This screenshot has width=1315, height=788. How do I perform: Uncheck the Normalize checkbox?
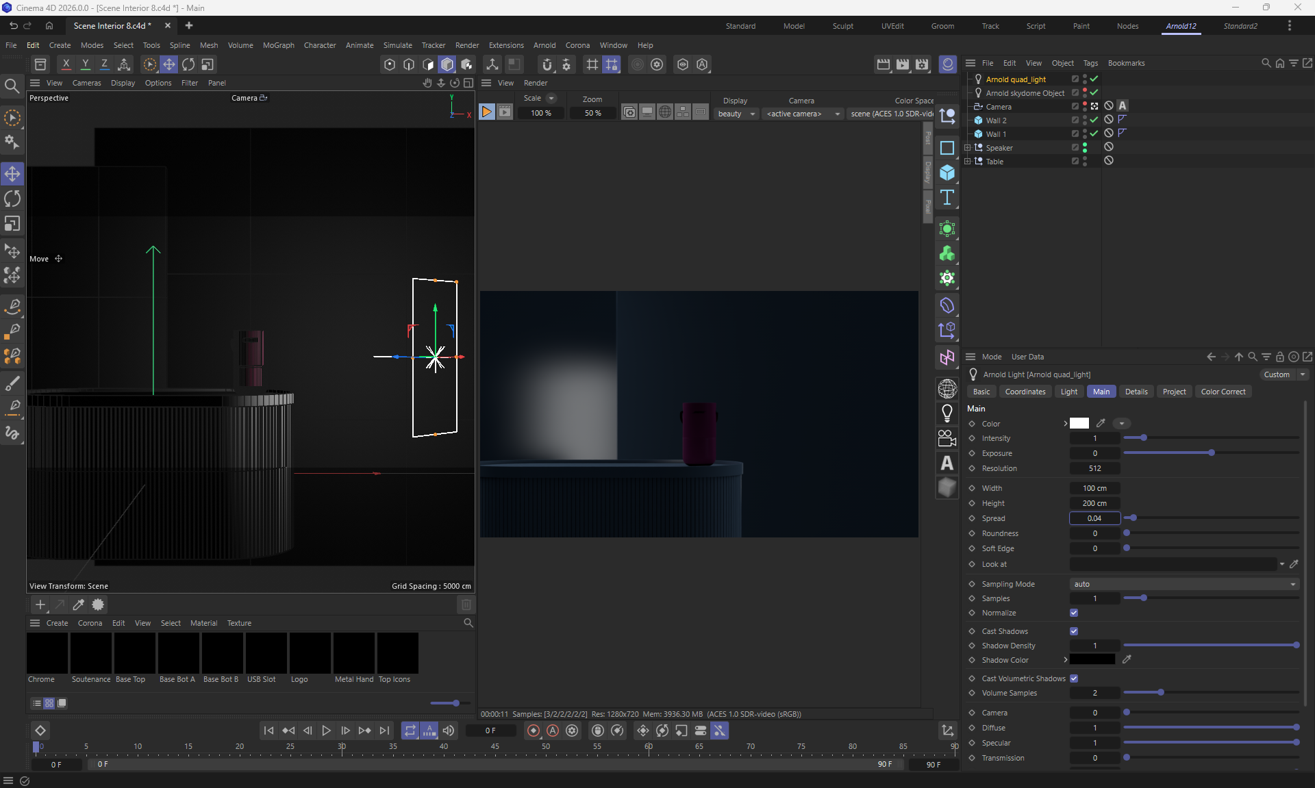(1074, 613)
